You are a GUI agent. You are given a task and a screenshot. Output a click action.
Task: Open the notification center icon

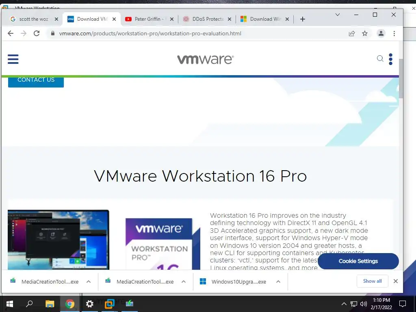pos(403,304)
